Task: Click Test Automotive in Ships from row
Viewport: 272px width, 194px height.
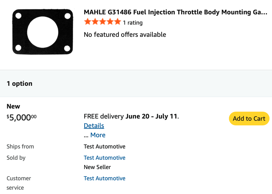Action: tap(104, 147)
